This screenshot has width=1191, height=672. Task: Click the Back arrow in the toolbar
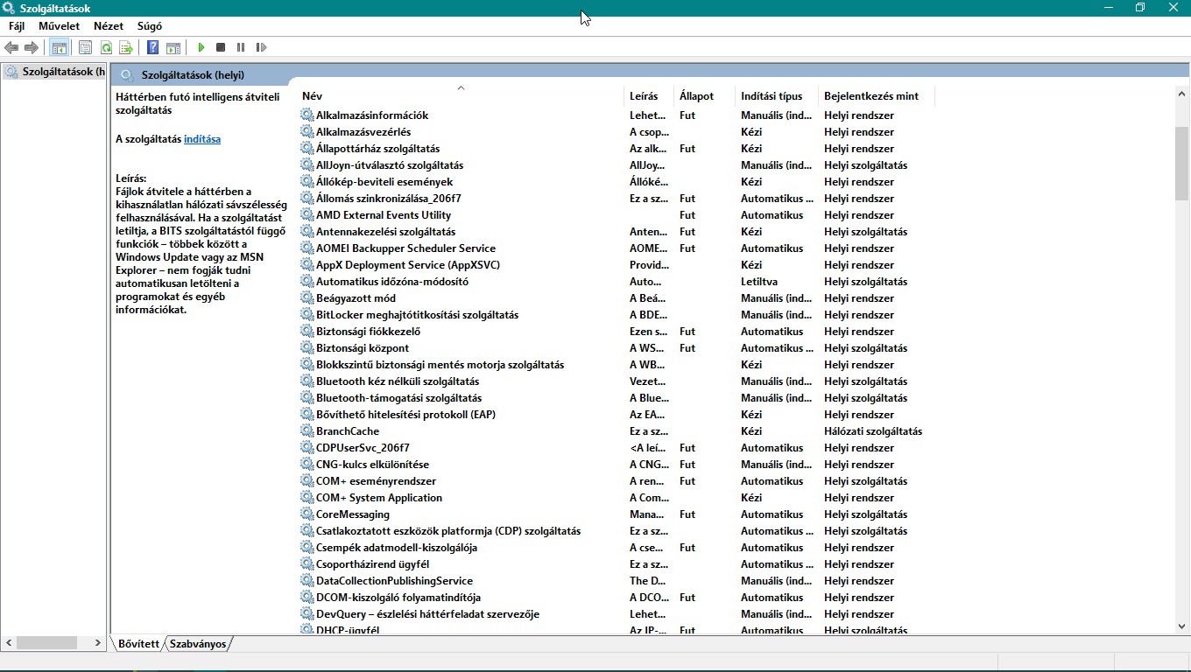[11, 47]
